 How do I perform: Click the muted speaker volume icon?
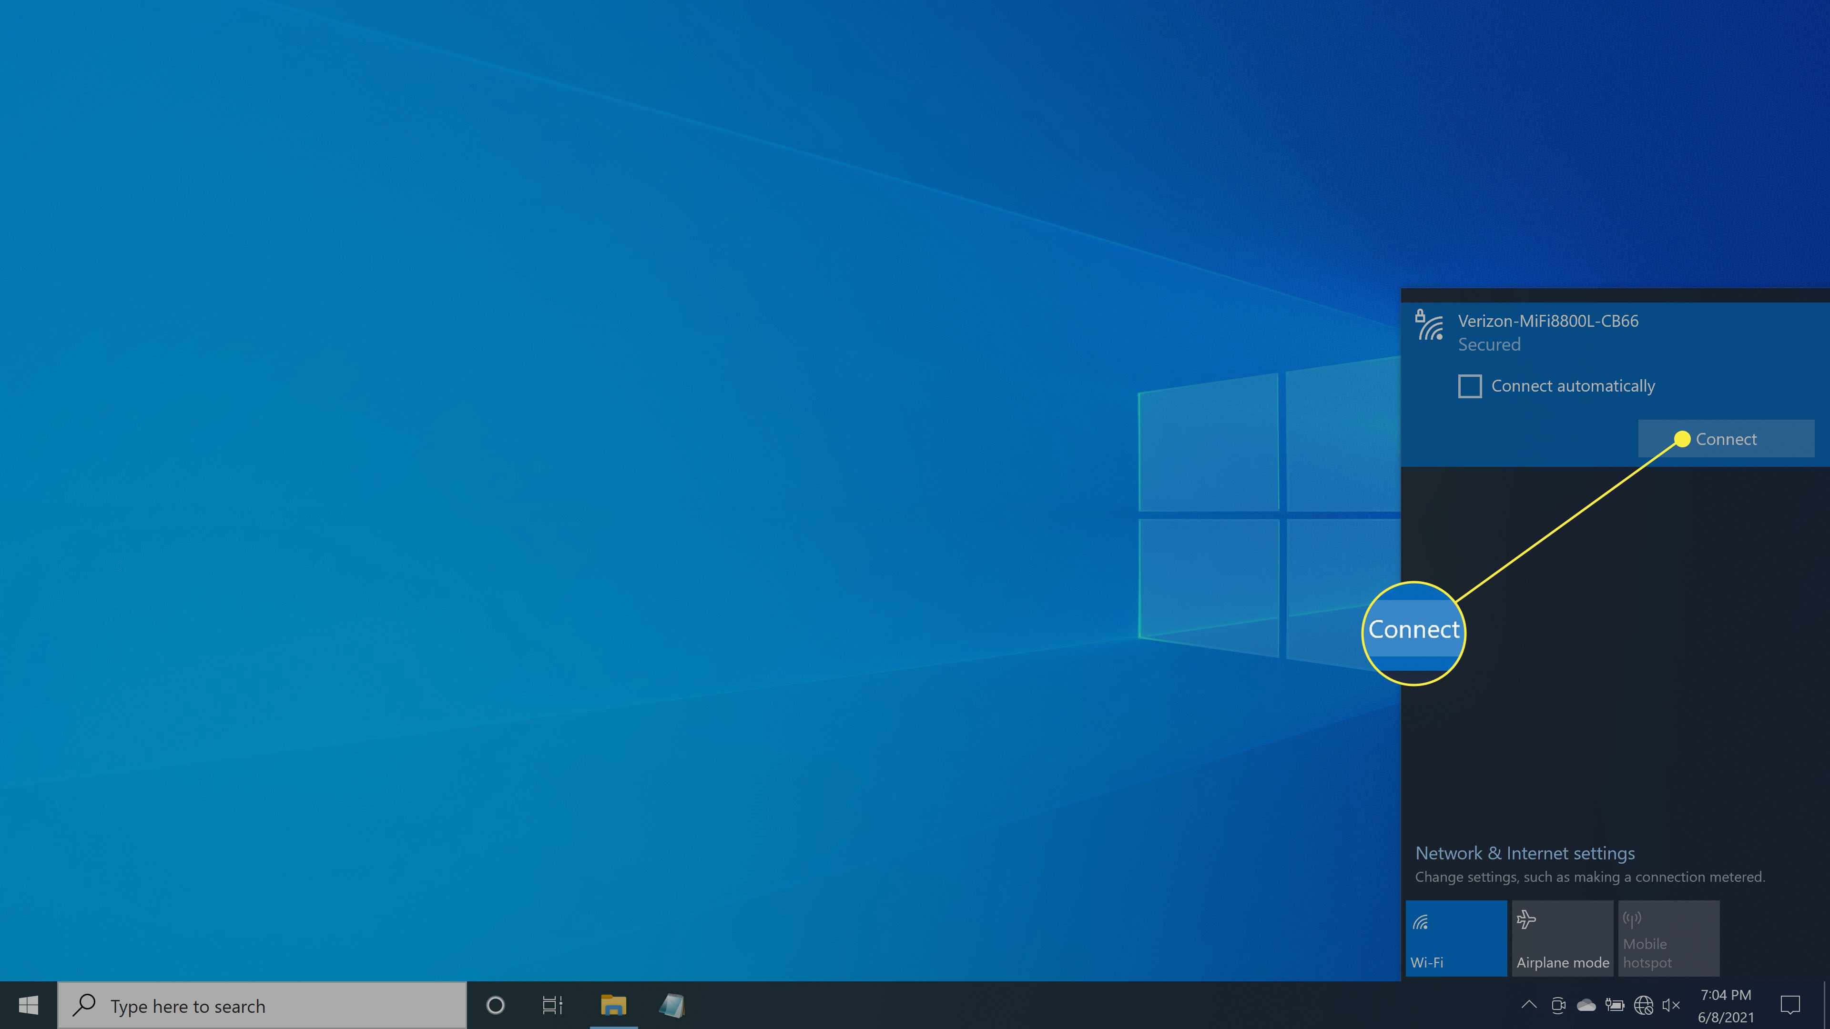click(1671, 1005)
